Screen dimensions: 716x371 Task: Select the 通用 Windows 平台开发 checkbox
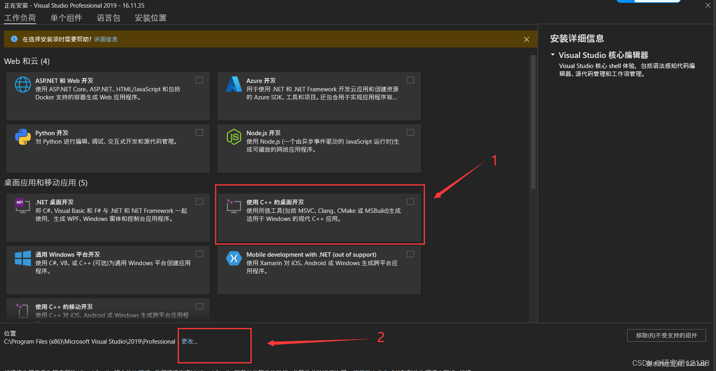tap(199, 254)
